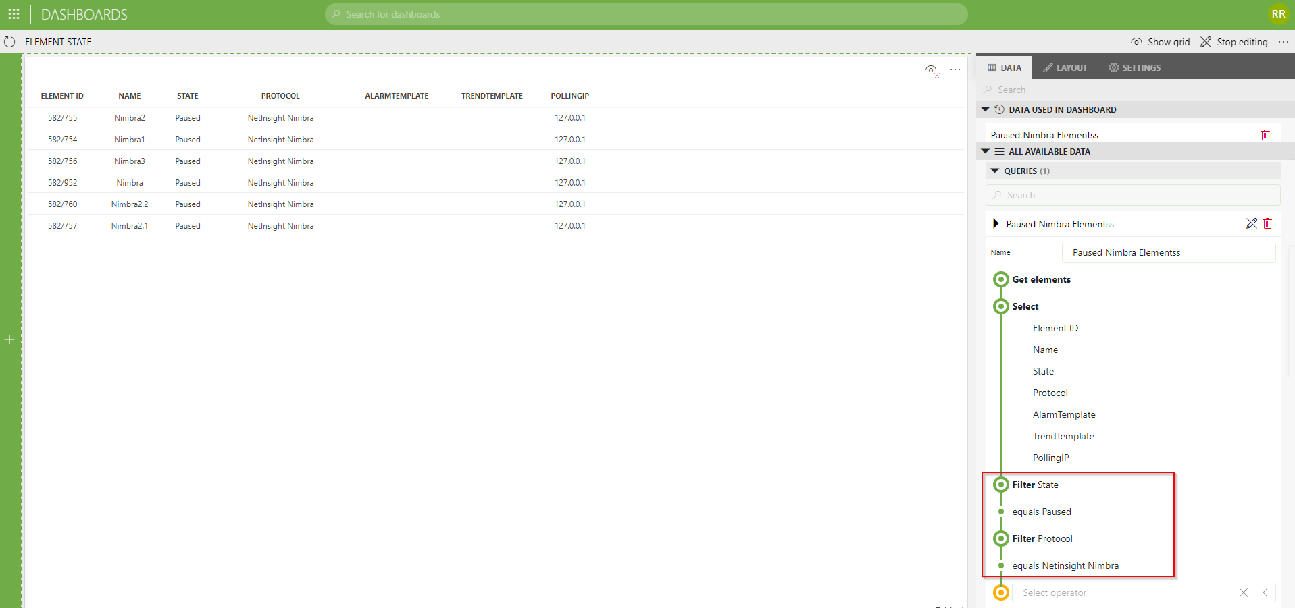
Task: Clear the Select operator field
Action: [x=1244, y=592]
